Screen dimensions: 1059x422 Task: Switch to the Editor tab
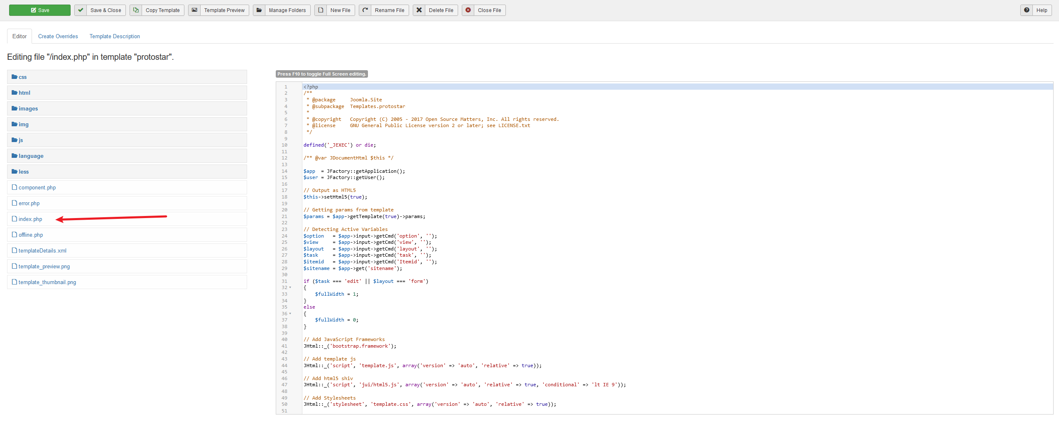point(20,37)
